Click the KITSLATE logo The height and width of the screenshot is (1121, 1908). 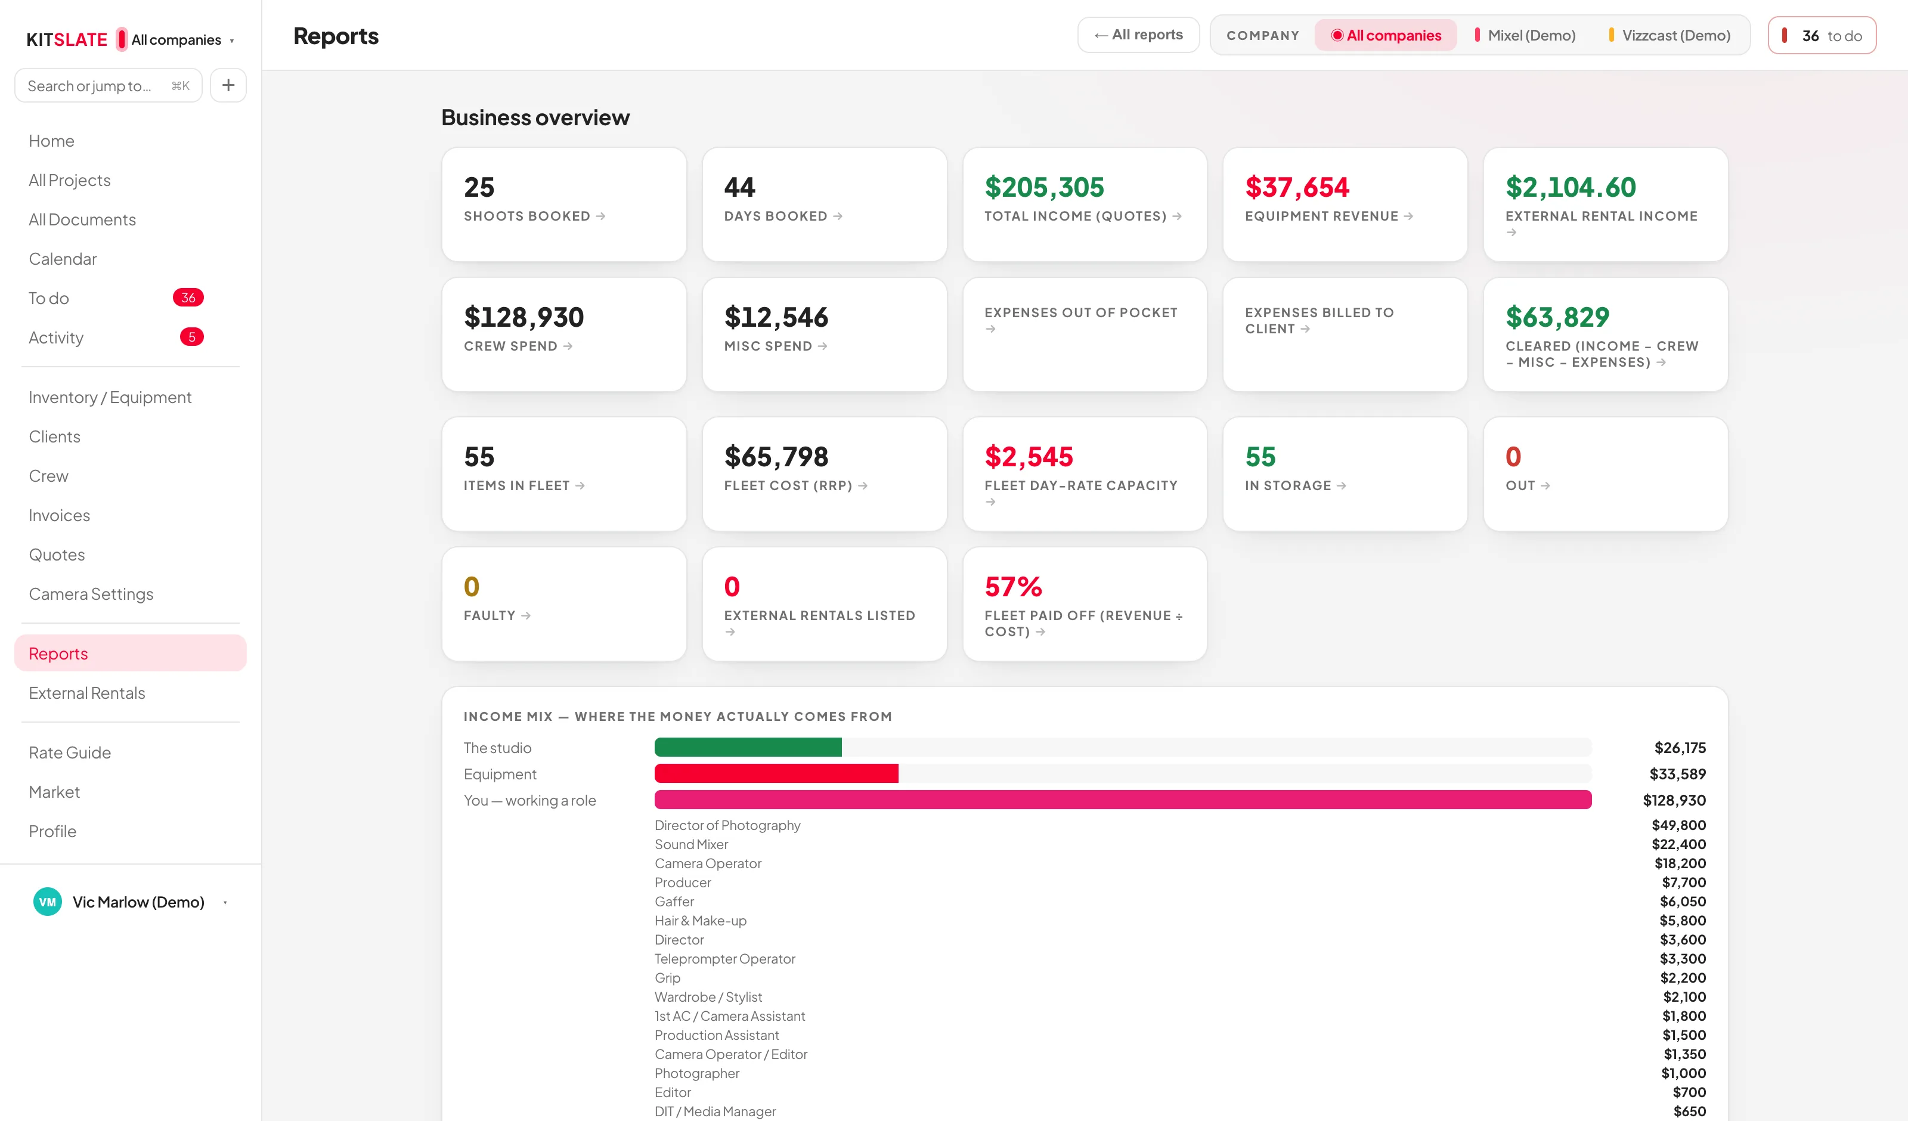tap(67, 39)
